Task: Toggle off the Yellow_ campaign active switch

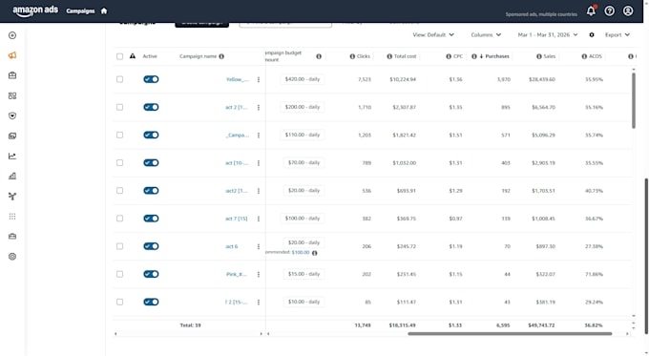Action: point(151,79)
